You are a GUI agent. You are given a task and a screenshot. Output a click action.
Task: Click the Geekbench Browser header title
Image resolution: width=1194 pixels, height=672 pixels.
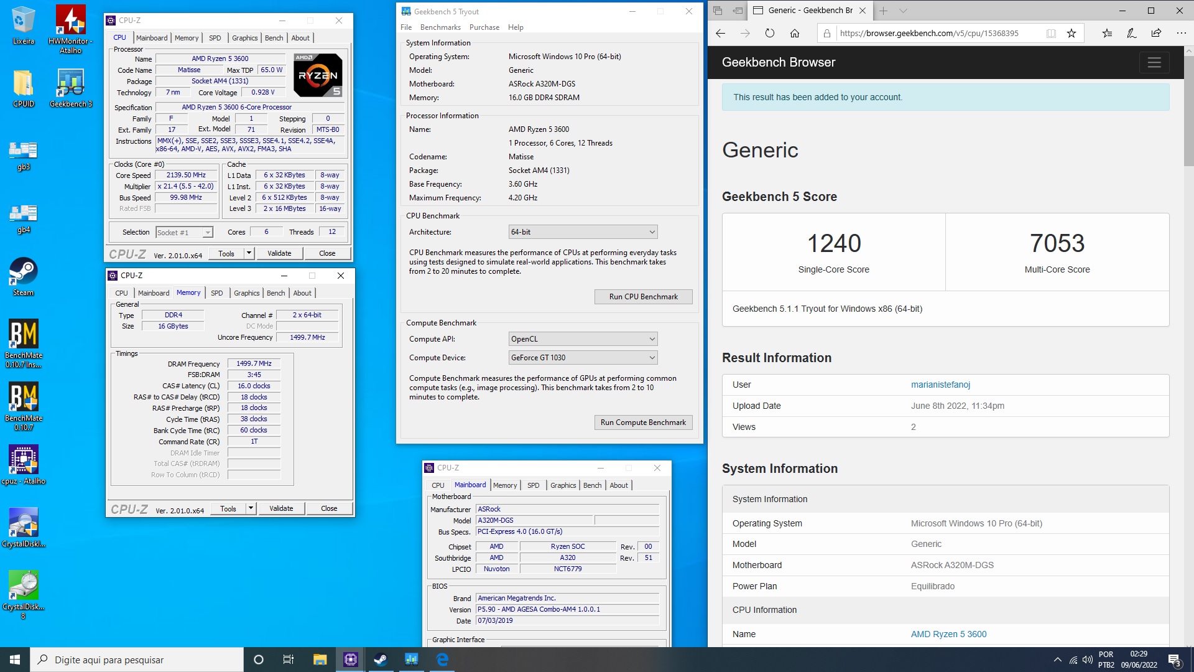click(x=779, y=62)
